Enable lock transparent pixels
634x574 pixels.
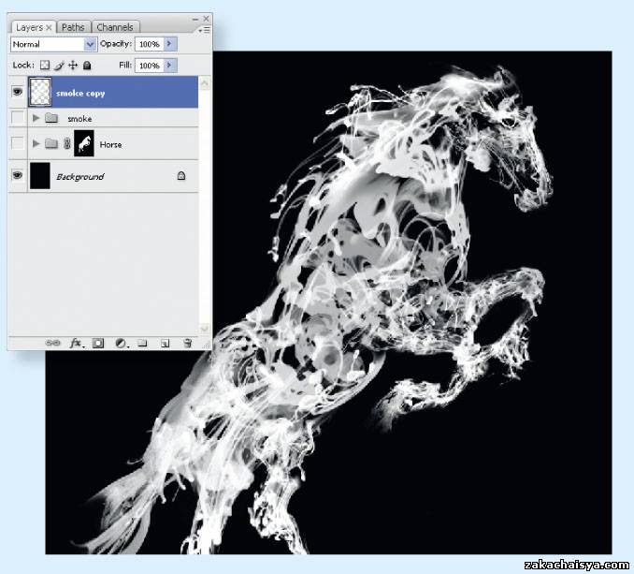[x=45, y=66]
